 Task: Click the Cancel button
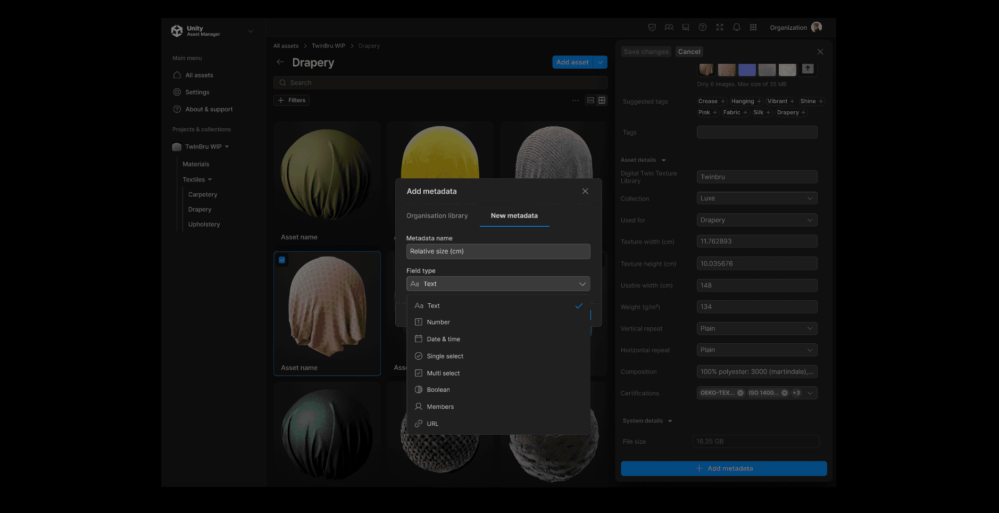(689, 52)
